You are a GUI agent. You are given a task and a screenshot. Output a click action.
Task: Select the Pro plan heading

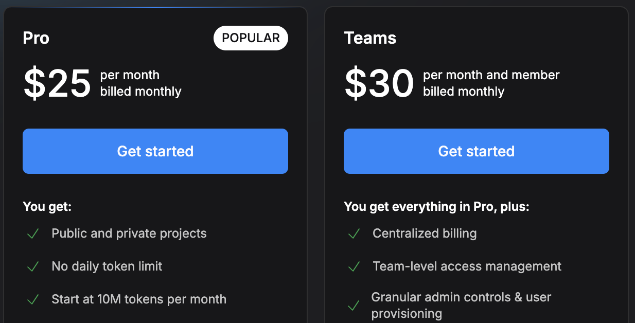coord(36,38)
